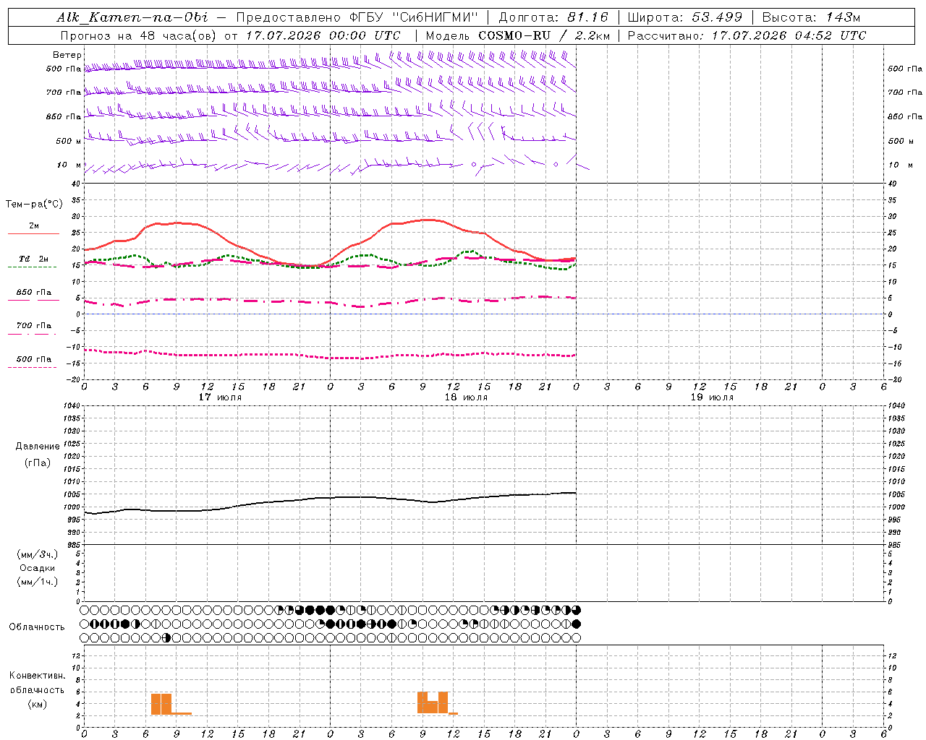Click the station name Alk_Kamen-na-Obi
The image size is (926, 740).
pos(132,17)
